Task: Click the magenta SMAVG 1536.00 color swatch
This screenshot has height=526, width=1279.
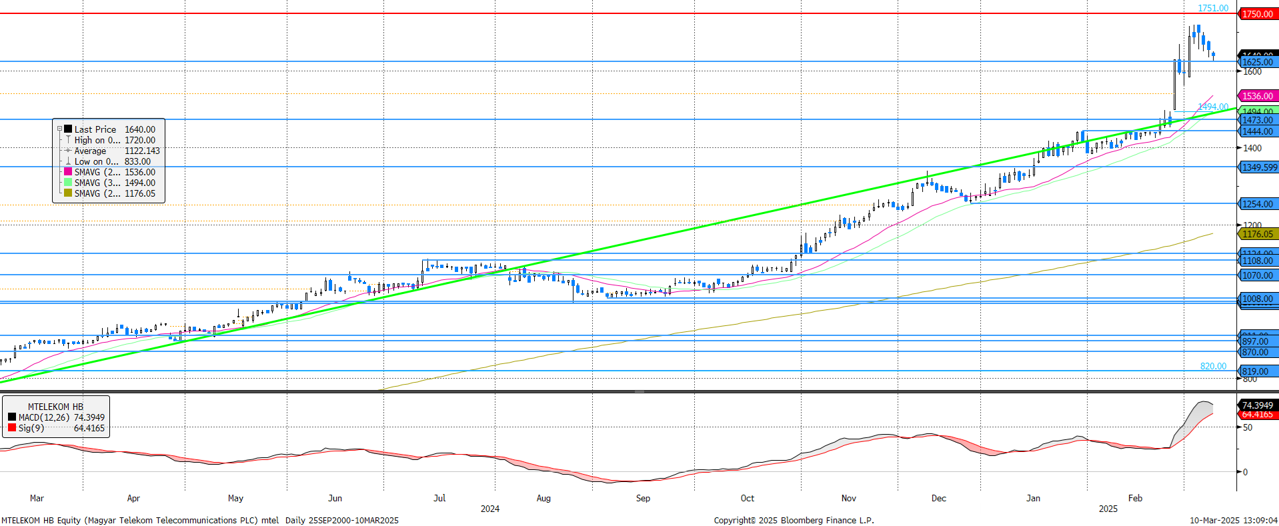Action: pyautogui.click(x=68, y=172)
